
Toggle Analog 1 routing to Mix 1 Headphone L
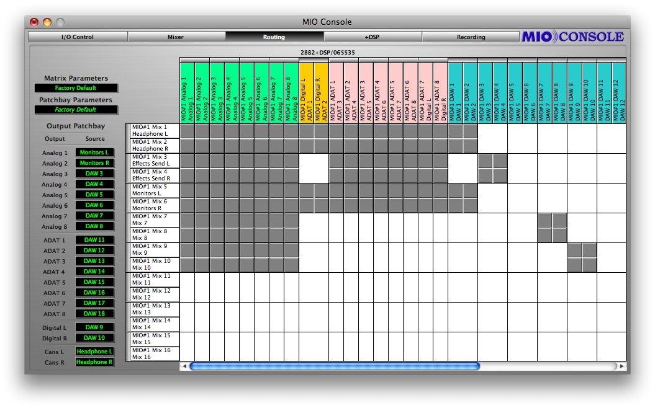[x=187, y=131]
